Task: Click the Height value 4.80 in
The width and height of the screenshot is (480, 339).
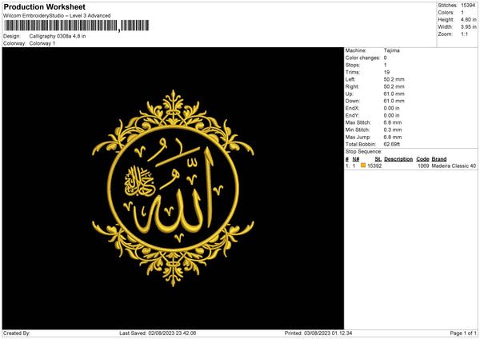Action: (468, 19)
